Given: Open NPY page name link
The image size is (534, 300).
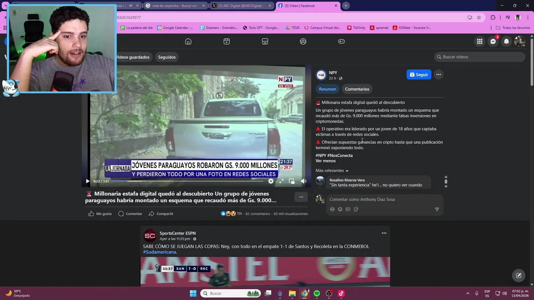Looking at the screenshot, I should click(333, 72).
